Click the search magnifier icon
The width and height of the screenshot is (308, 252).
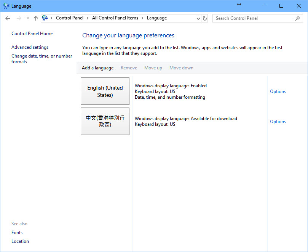(x=297, y=18)
